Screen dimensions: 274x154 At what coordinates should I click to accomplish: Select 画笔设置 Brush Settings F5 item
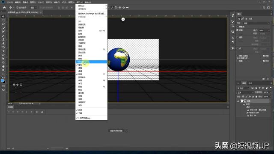[x=91, y=50]
